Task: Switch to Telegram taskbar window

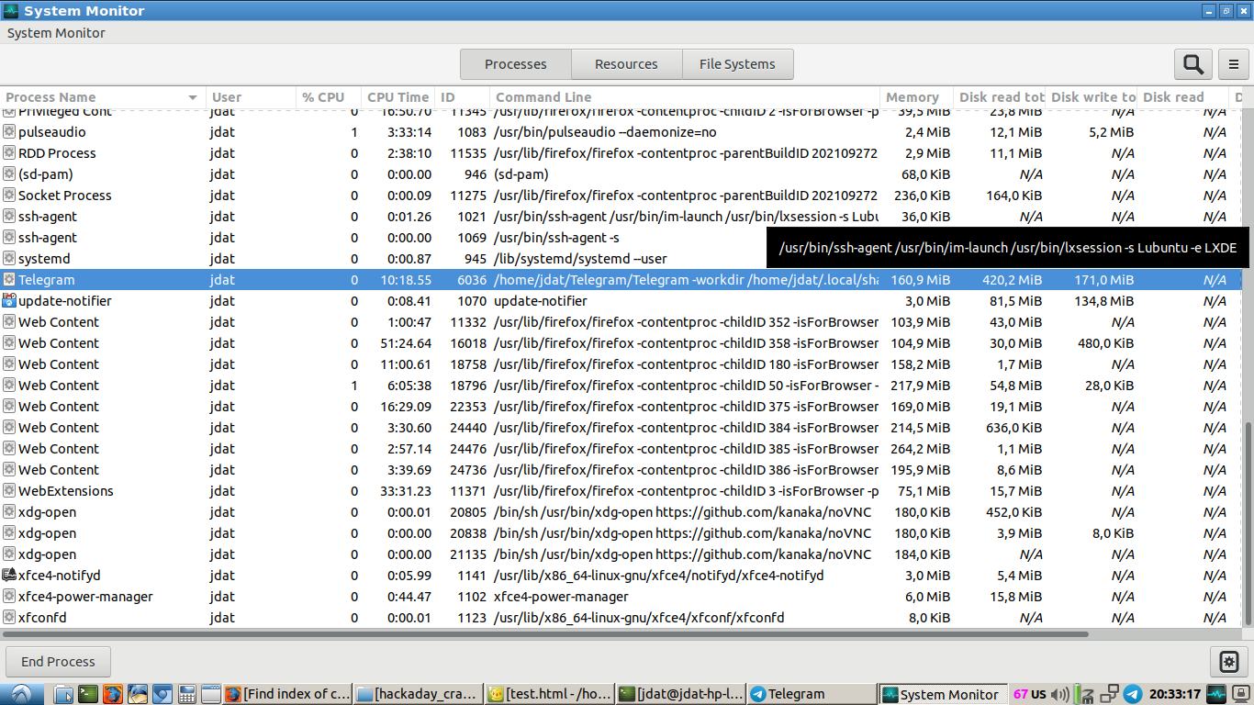Action: tap(812, 694)
